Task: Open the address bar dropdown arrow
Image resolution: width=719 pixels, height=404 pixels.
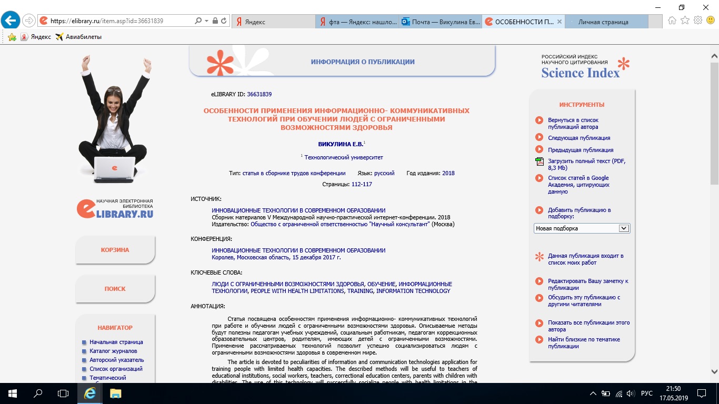Action: tap(206, 21)
